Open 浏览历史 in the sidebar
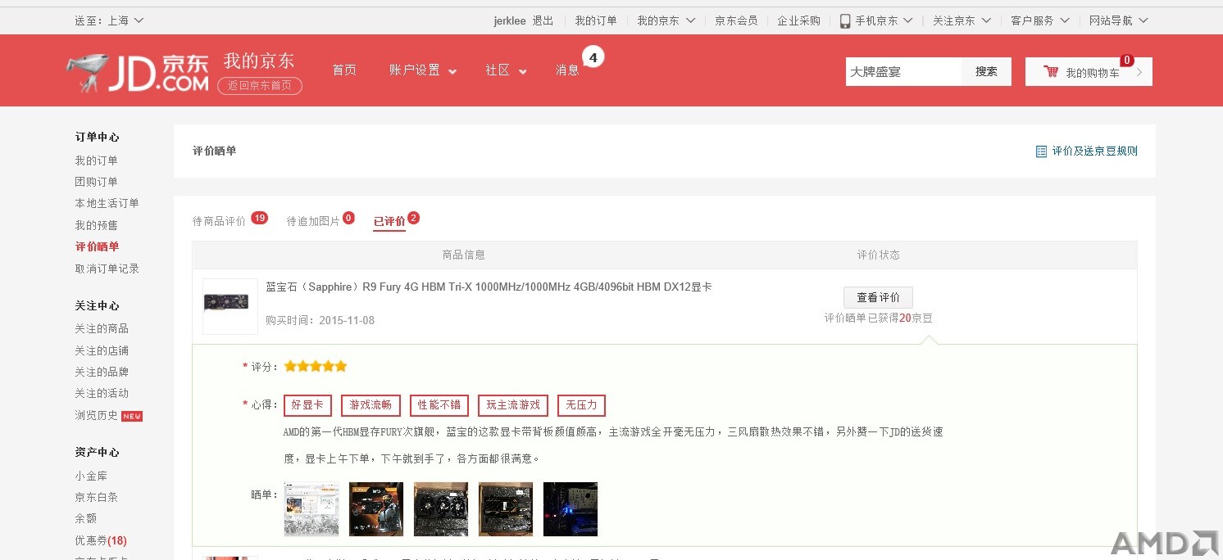1223x560 pixels. coord(96,415)
